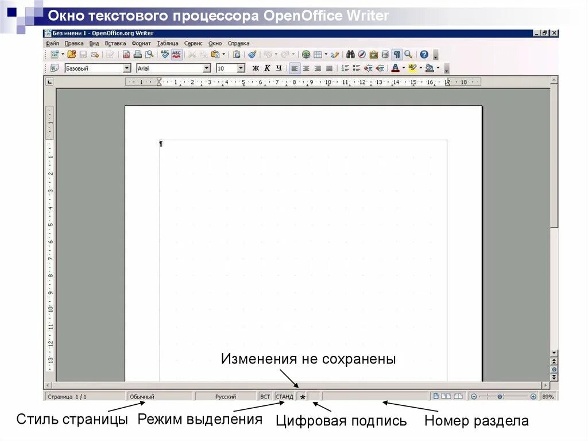Open a file with the Open folder icon

[72, 54]
